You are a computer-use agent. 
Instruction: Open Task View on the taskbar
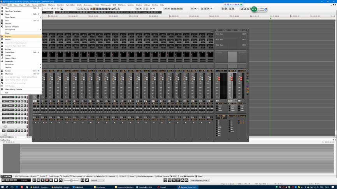[x=12, y=187]
